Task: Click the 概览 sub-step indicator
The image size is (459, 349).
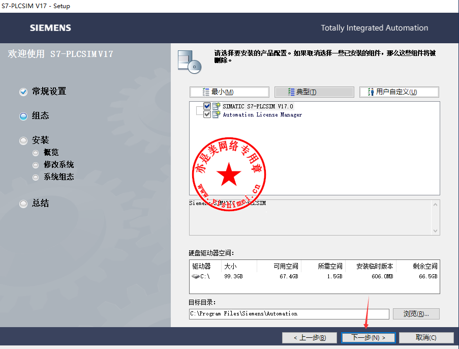Action: [36, 153]
